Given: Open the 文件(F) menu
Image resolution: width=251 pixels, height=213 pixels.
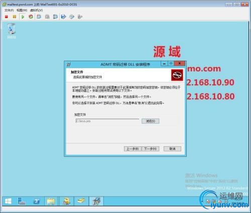Looking at the screenshot, I should [9, 11].
